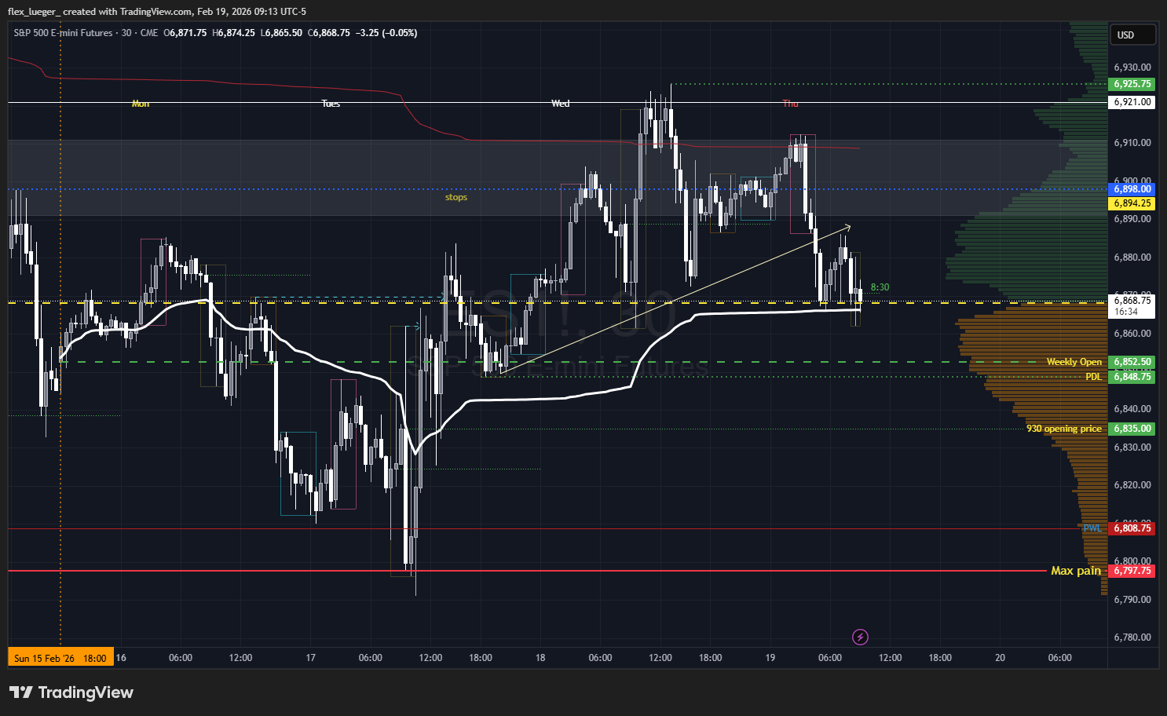Click the green 8:30 time annotation
Screen dimensions: 1167x716
pos(880,287)
